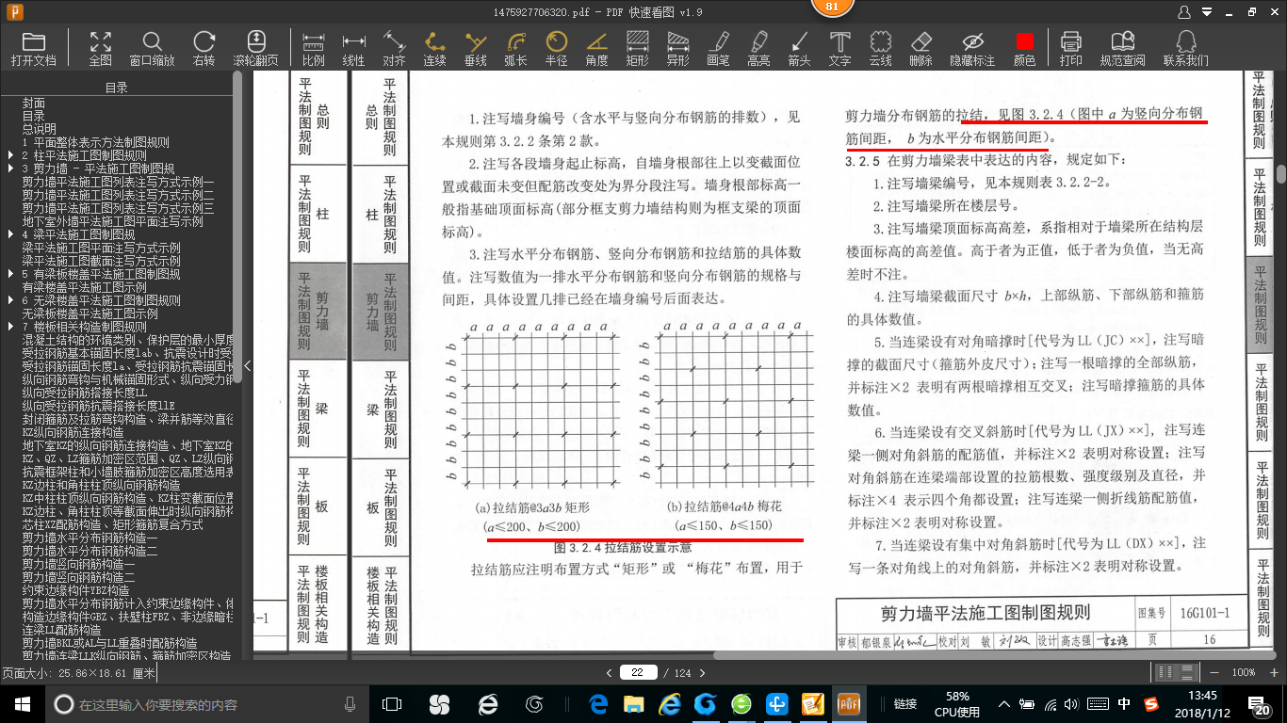Open 地下室外墙平法施工图平面注写示例 bookmark
Image resolution: width=1287 pixels, height=723 pixels.
[112, 221]
